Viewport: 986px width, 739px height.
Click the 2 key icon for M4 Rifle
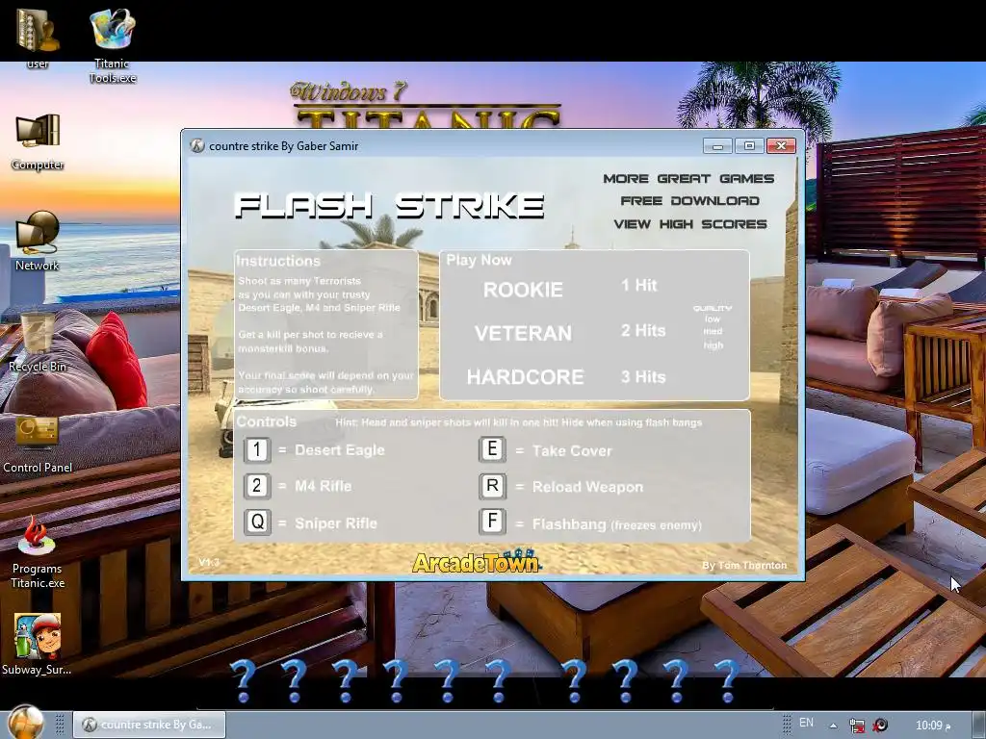coord(256,486)
